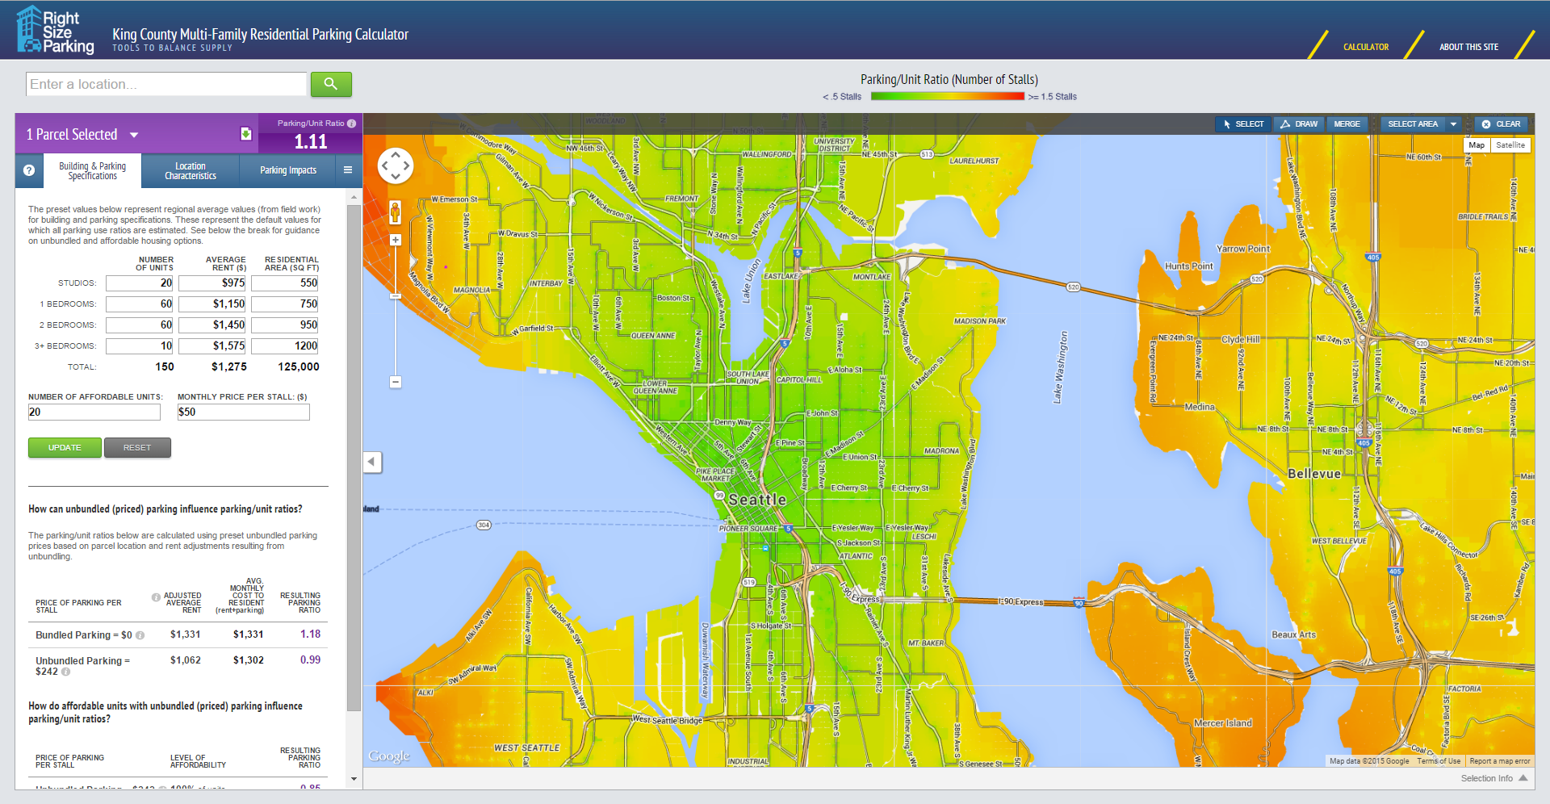Click total rent $1,275 value

[229, 366]
